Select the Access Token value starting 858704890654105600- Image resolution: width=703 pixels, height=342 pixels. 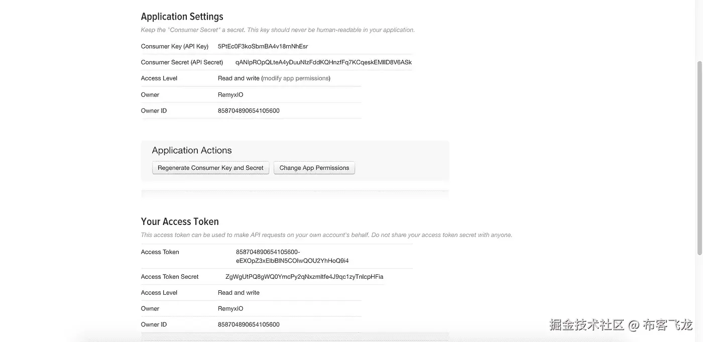pyautogui.click(x=292, y=256)
